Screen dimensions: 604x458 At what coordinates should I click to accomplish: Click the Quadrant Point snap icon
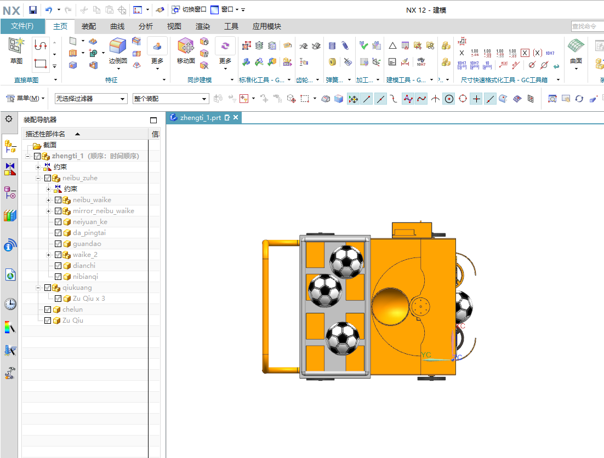point(463,99)
